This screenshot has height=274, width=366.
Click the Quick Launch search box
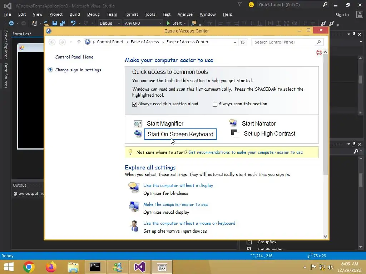(x=293, y=5)
